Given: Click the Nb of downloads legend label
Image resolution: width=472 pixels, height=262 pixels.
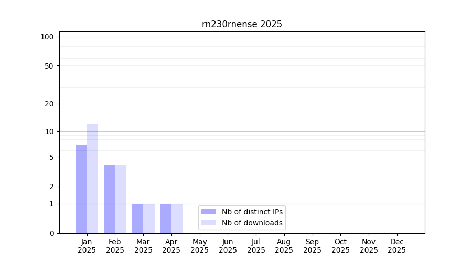Looking at the screenshot, I should click(252, 223).
